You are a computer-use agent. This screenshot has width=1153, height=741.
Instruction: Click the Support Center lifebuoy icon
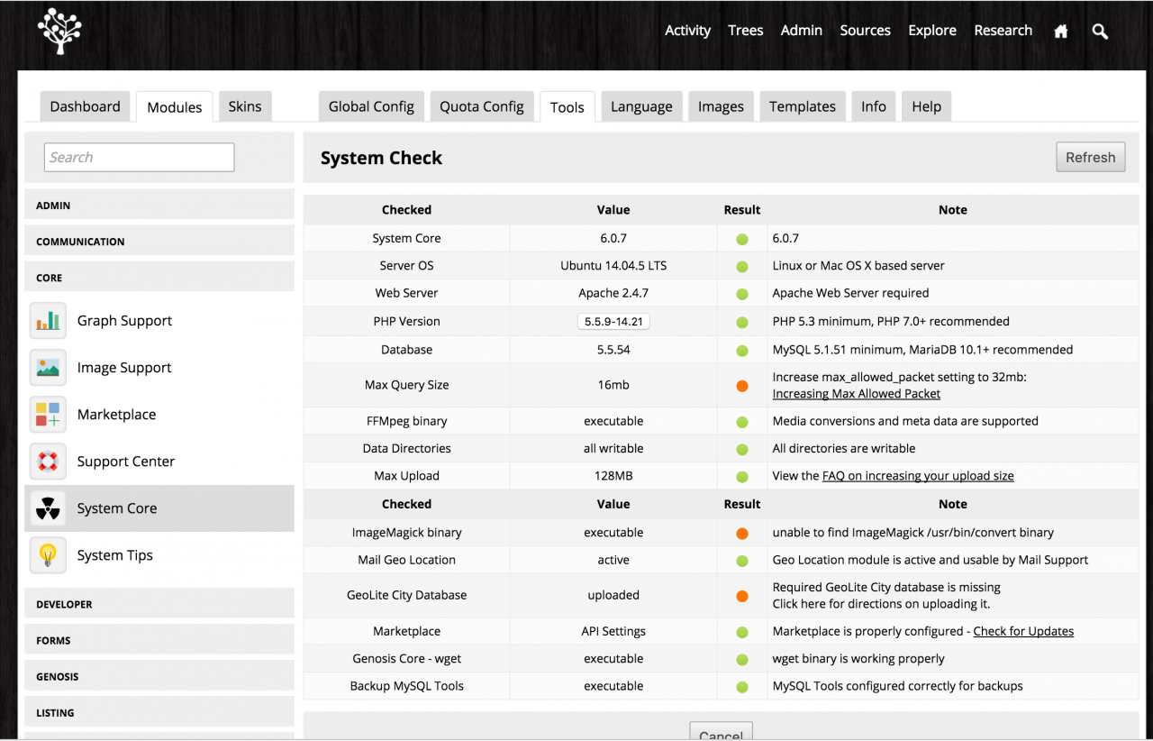click(48, 462)
